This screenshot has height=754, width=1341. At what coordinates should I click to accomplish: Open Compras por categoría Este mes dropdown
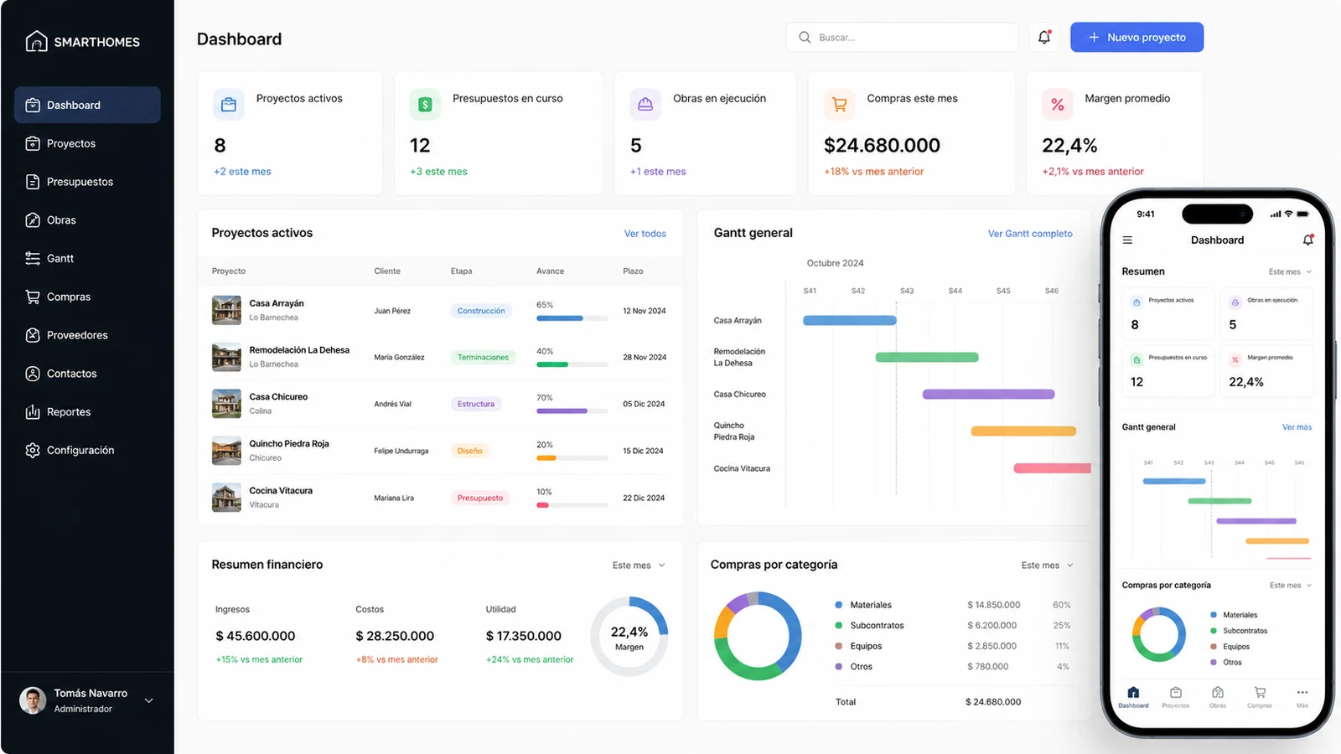[x=1048, y=565]
